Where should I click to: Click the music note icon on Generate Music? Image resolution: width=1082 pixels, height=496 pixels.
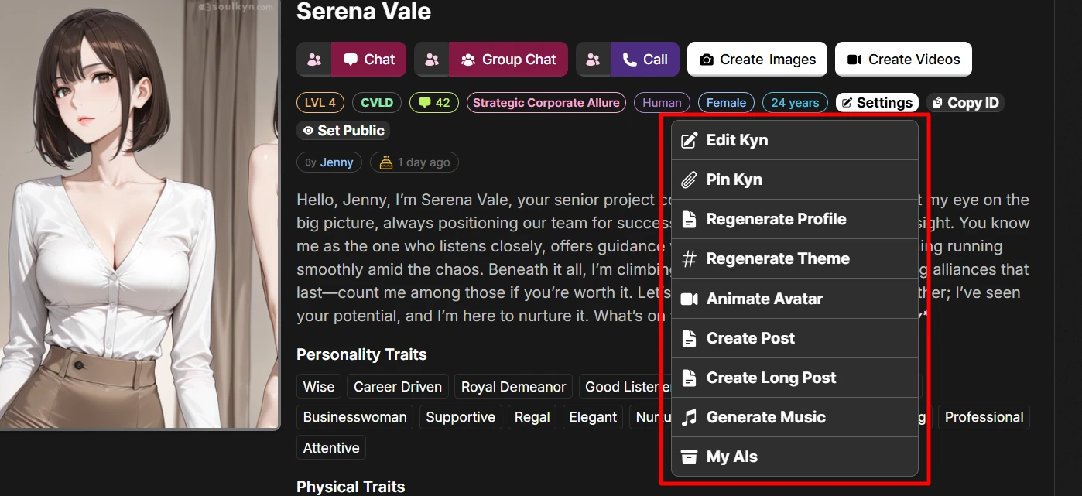689,417
